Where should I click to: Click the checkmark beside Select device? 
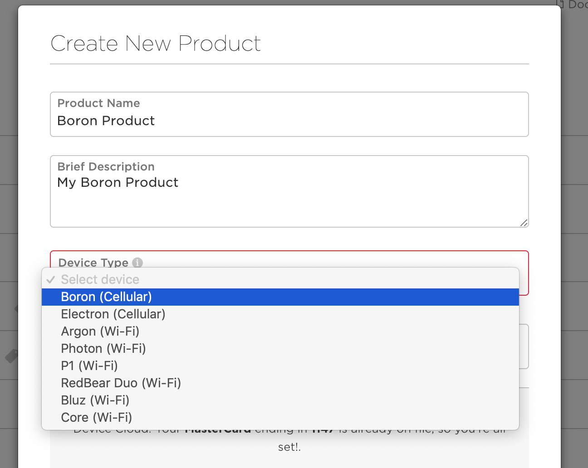coord(51,279)
